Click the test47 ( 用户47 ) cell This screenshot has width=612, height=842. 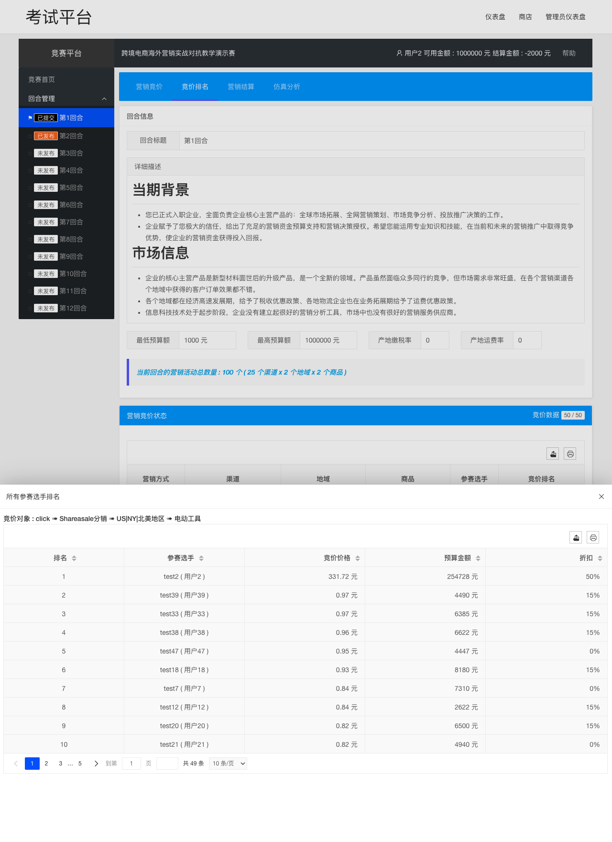tap(184, 651)
